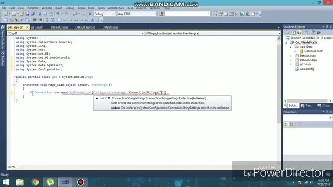Select web.config in Solution Explorer

tap(307, 69)
